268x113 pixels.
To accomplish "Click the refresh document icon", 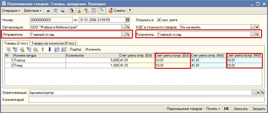I will 56,11.
